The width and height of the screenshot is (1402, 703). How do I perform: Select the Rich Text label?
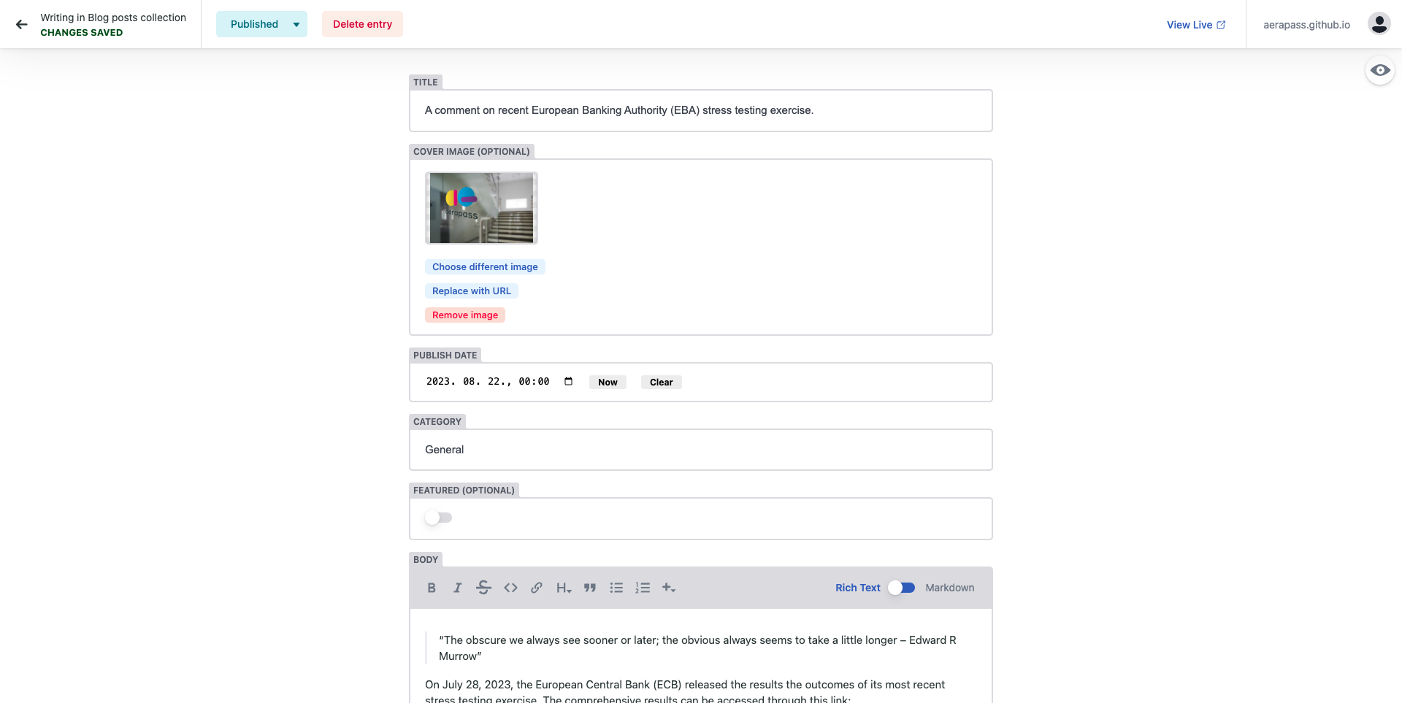858,588
